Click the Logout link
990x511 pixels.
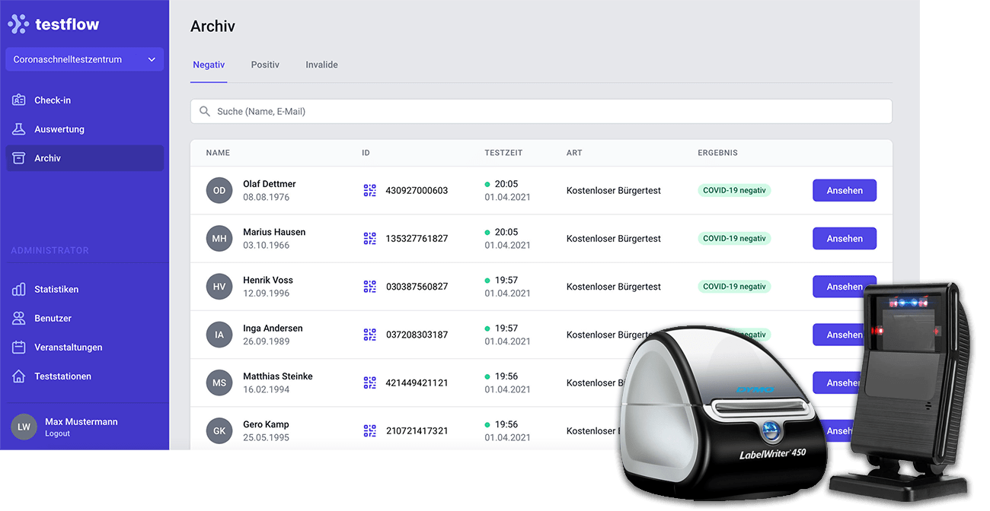[57, 433]
